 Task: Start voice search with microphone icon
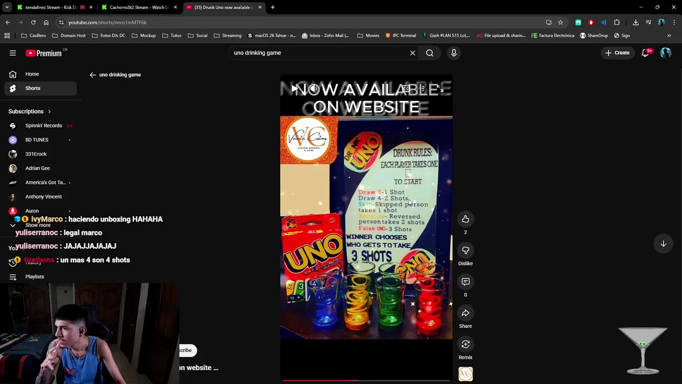(x=454, y=53)
